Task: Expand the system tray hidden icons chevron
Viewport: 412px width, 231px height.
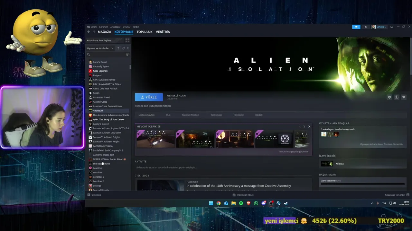Action: (x=372, y=203)
